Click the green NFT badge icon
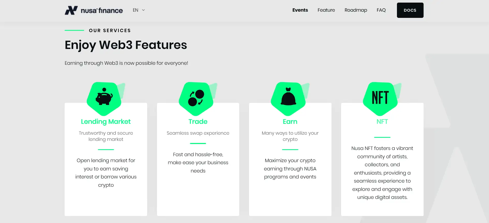Screen dimensions: 489x223 tap(380, 98)
